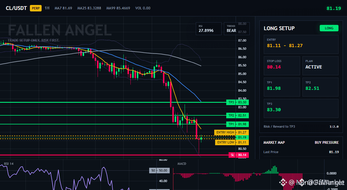Viewport: 347px width, 190px height.
Task: Click the MA99 85.4669 indicator value
Action: click(x=118, y=8)
